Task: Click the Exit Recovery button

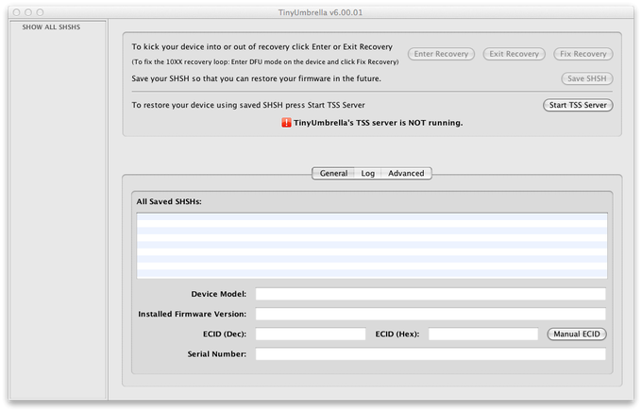Action: (514, 54)
